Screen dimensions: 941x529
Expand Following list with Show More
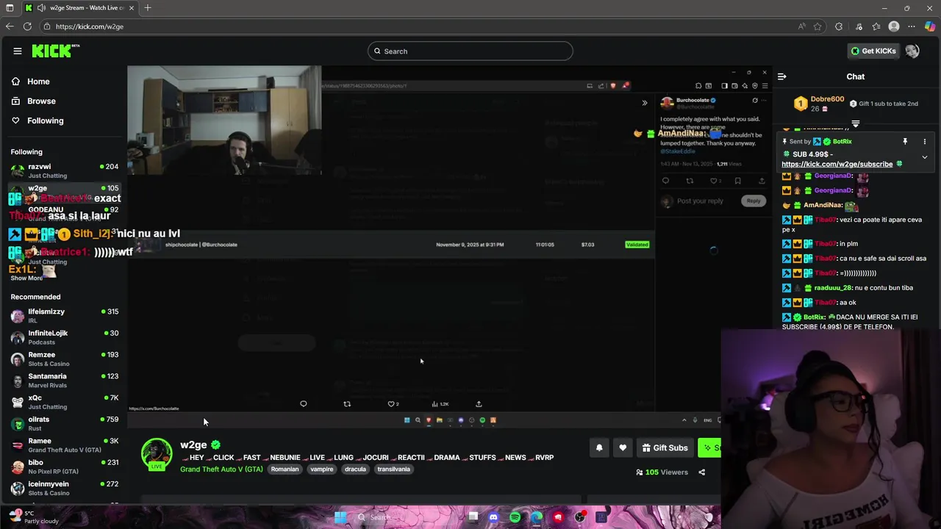pos(26,278)
